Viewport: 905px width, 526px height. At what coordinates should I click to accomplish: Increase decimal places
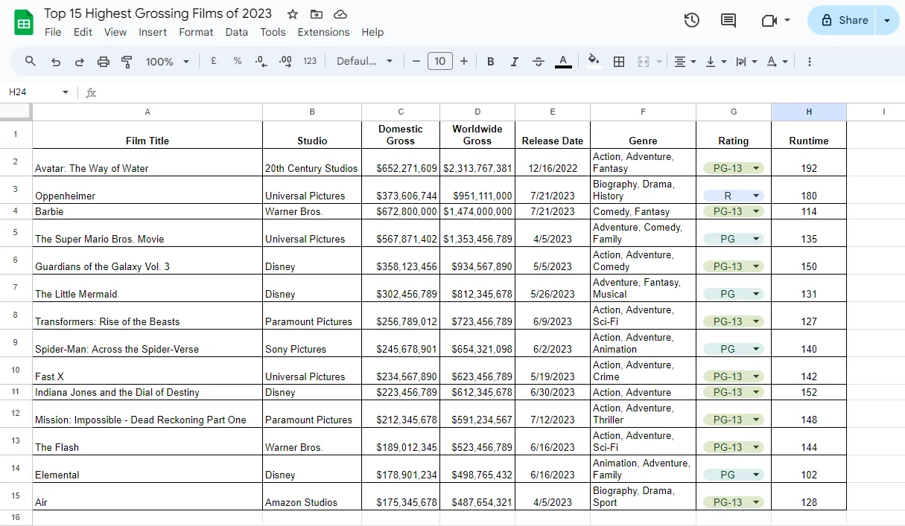tap(285, 61)
